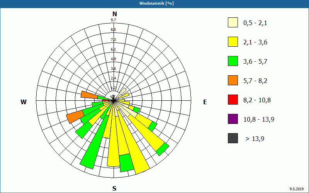Click the E compass label
The image size is (309, 193).
click(x=205, y=102)
